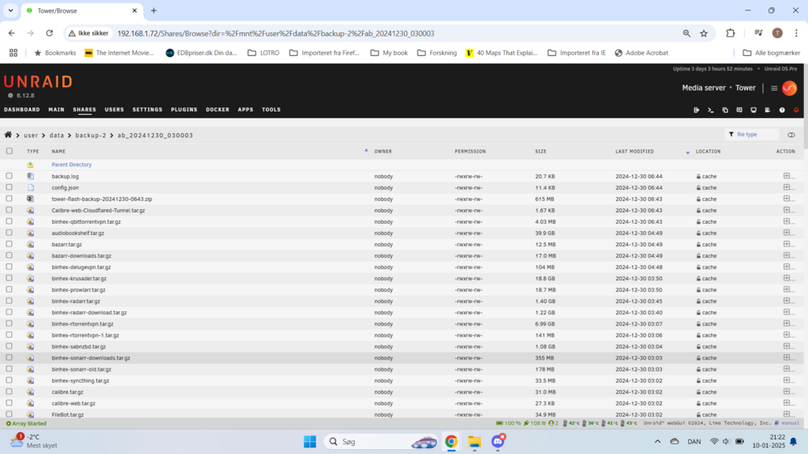Go to 'data' in breadcrumb

click(57, 136)
